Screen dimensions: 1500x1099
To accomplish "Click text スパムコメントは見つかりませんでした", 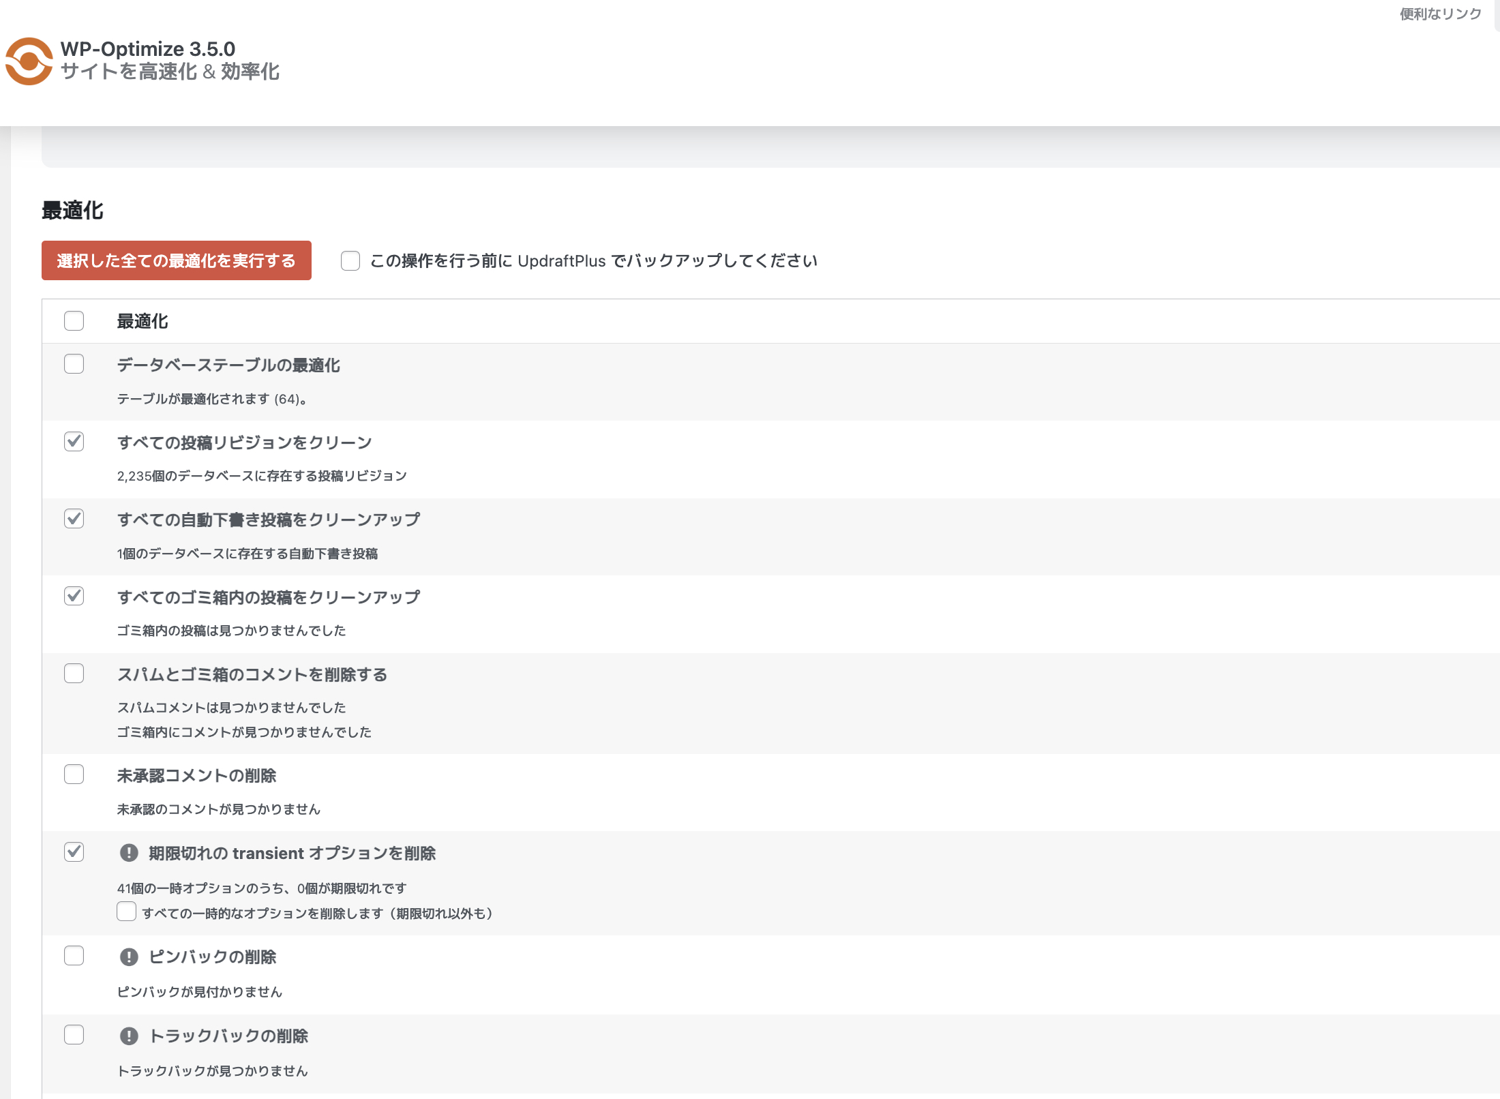I will coord(231,708).
